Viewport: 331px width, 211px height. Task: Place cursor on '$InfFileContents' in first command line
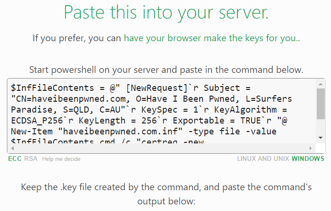[x=52, y=88]
